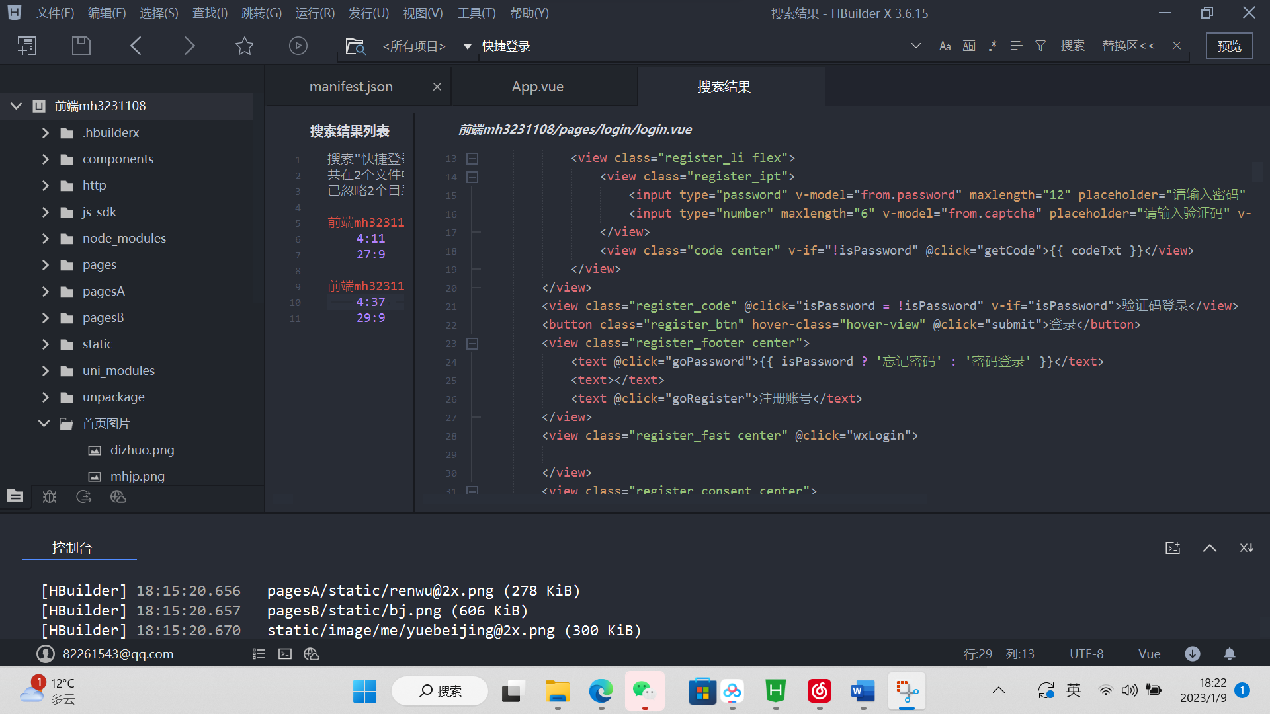Click the Vue language mode indicator
Viewport: 1270px width, 714px height.
[1150, 654]
